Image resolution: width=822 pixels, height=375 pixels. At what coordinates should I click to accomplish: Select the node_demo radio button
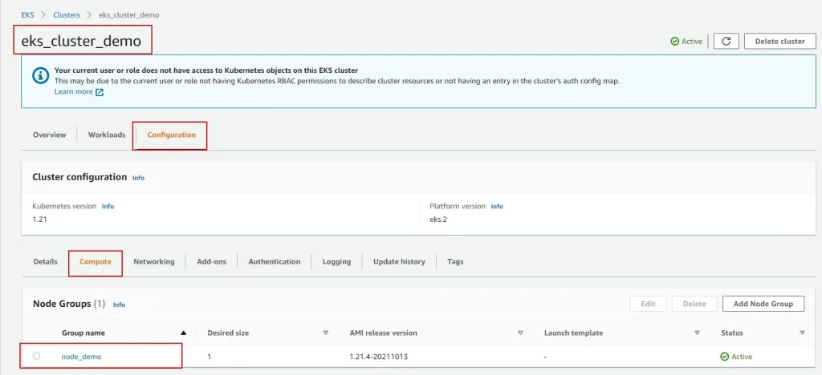(x=37, y=356)
